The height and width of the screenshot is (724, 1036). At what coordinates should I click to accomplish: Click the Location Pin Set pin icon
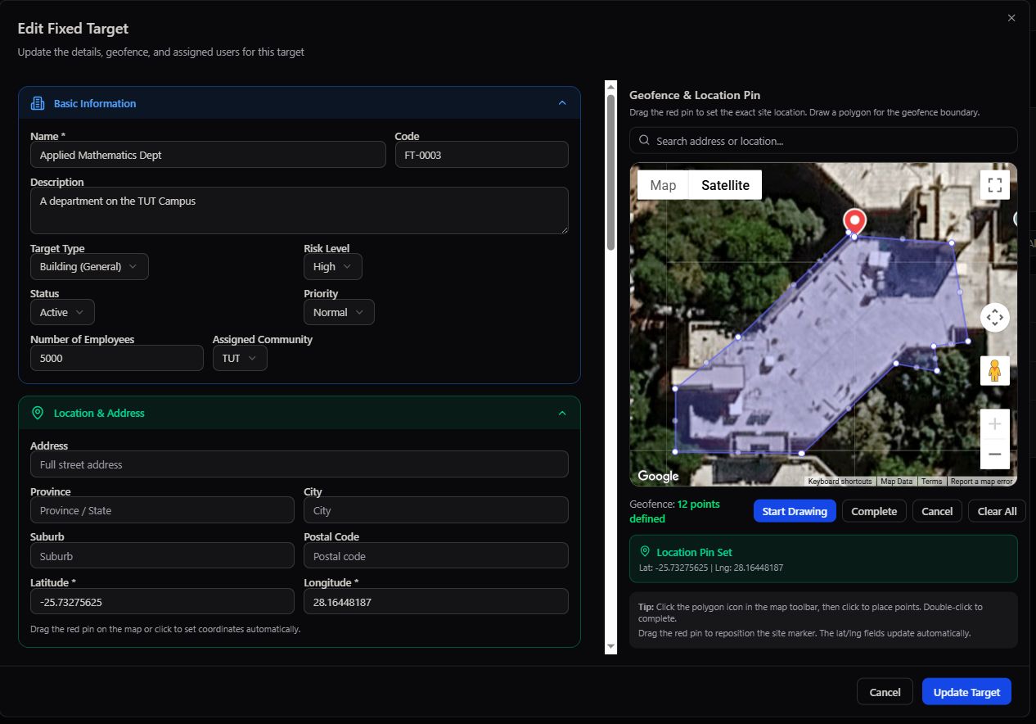(645, 552)
